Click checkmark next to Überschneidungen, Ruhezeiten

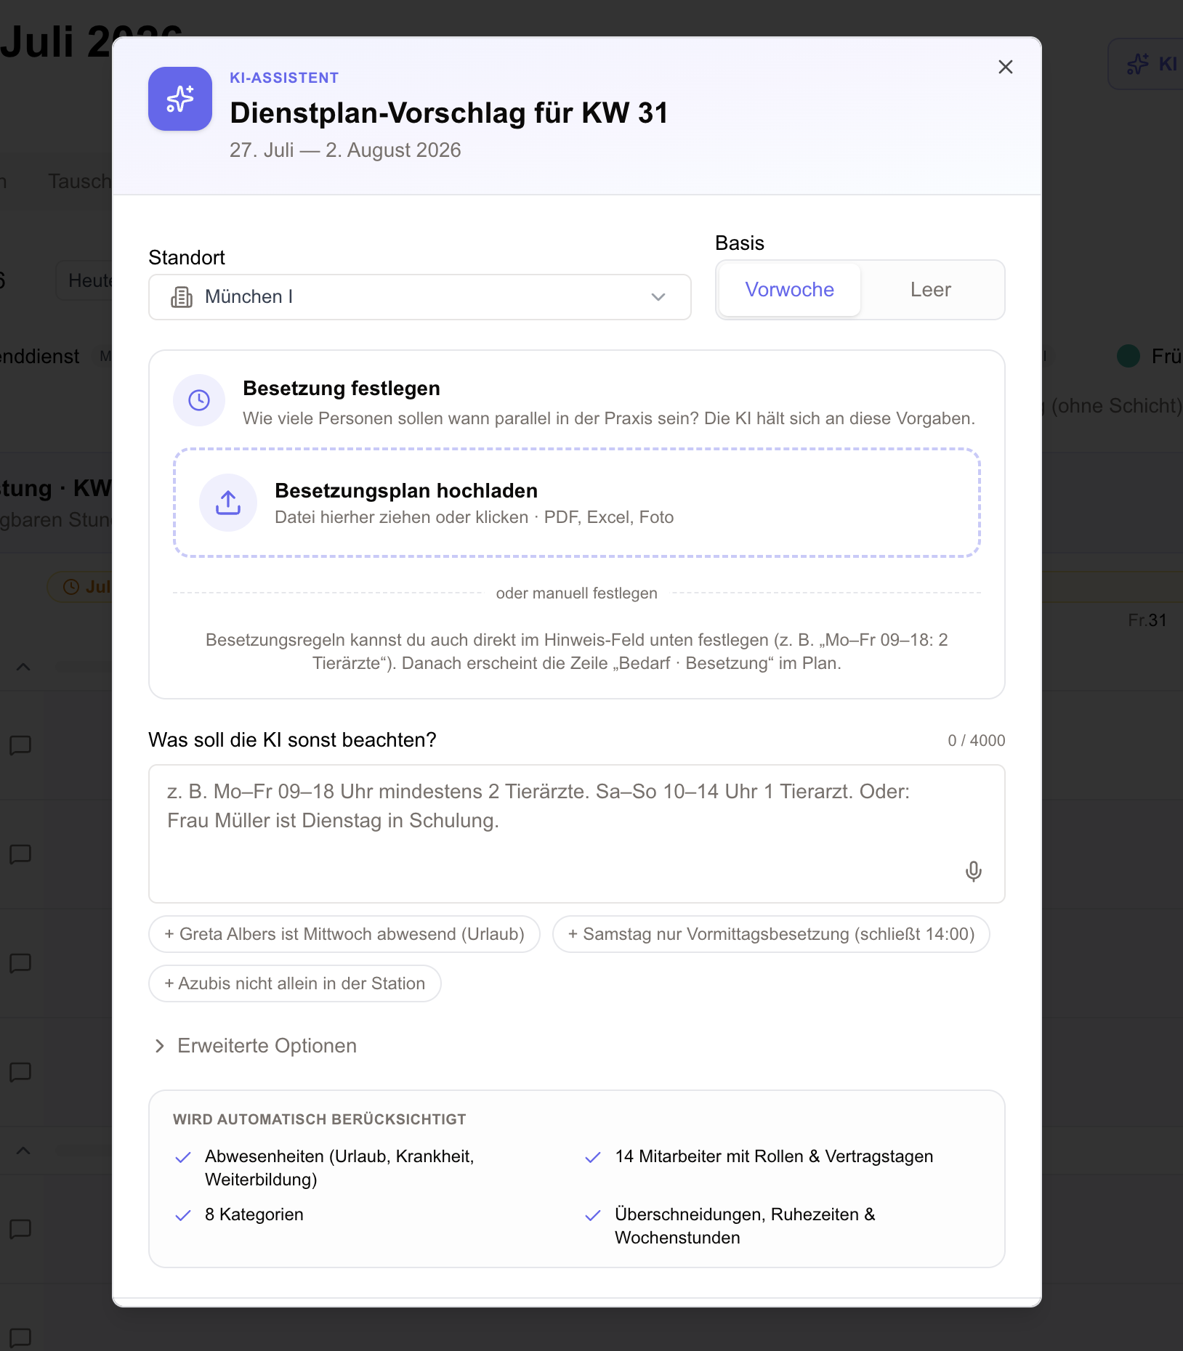coord(593,1215)
